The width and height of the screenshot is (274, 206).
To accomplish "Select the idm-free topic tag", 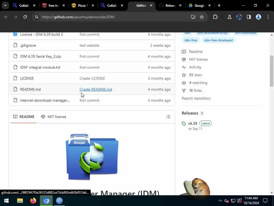I will pos(191,40).
